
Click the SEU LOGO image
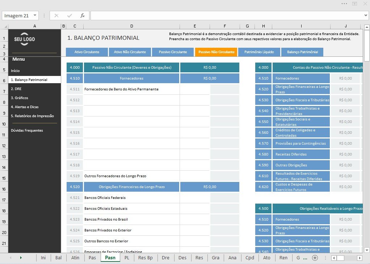tap(24, 39)
